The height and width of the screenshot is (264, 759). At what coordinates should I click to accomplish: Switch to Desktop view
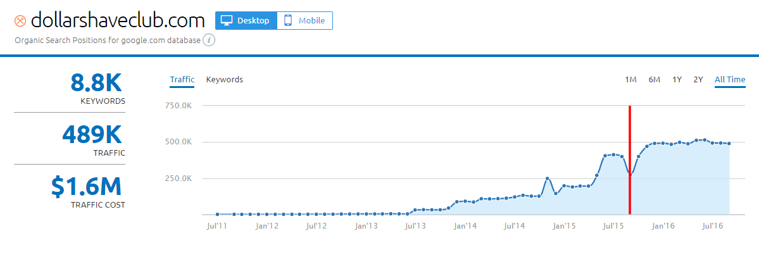246,21
